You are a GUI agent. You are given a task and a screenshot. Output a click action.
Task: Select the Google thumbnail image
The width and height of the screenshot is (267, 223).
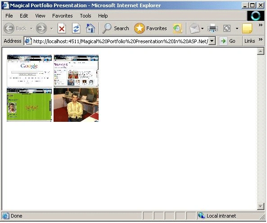pos(29,71)
